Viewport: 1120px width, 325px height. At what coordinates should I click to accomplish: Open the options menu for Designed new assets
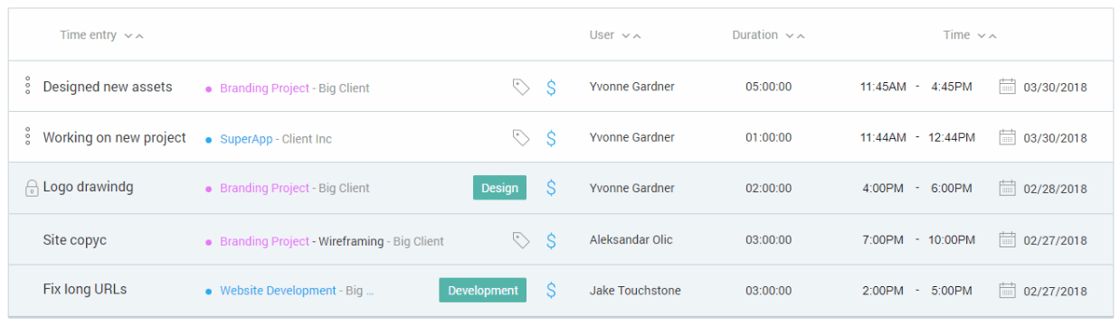point(28,87)
